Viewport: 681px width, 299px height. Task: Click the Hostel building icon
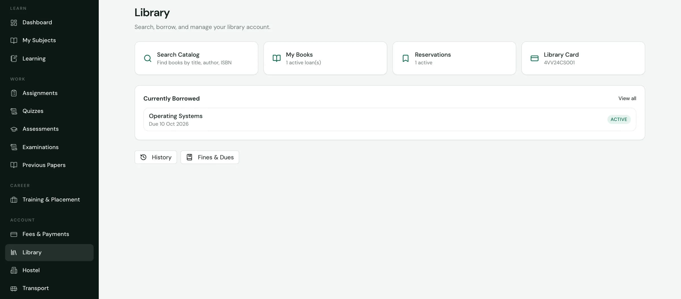(14, 270)
